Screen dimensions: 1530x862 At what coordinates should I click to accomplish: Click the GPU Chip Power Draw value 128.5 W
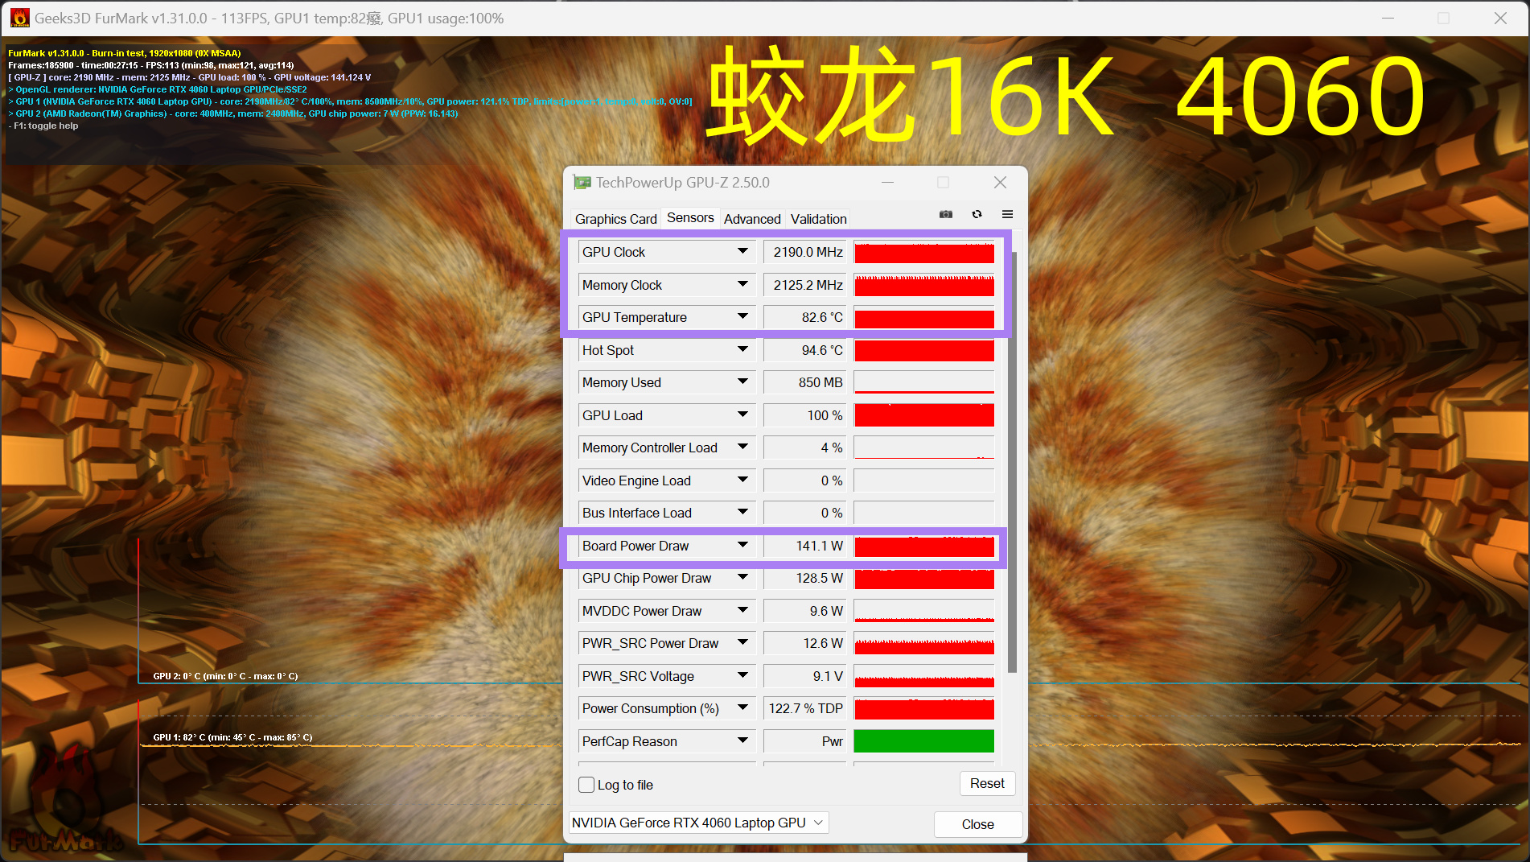point(804,578)
